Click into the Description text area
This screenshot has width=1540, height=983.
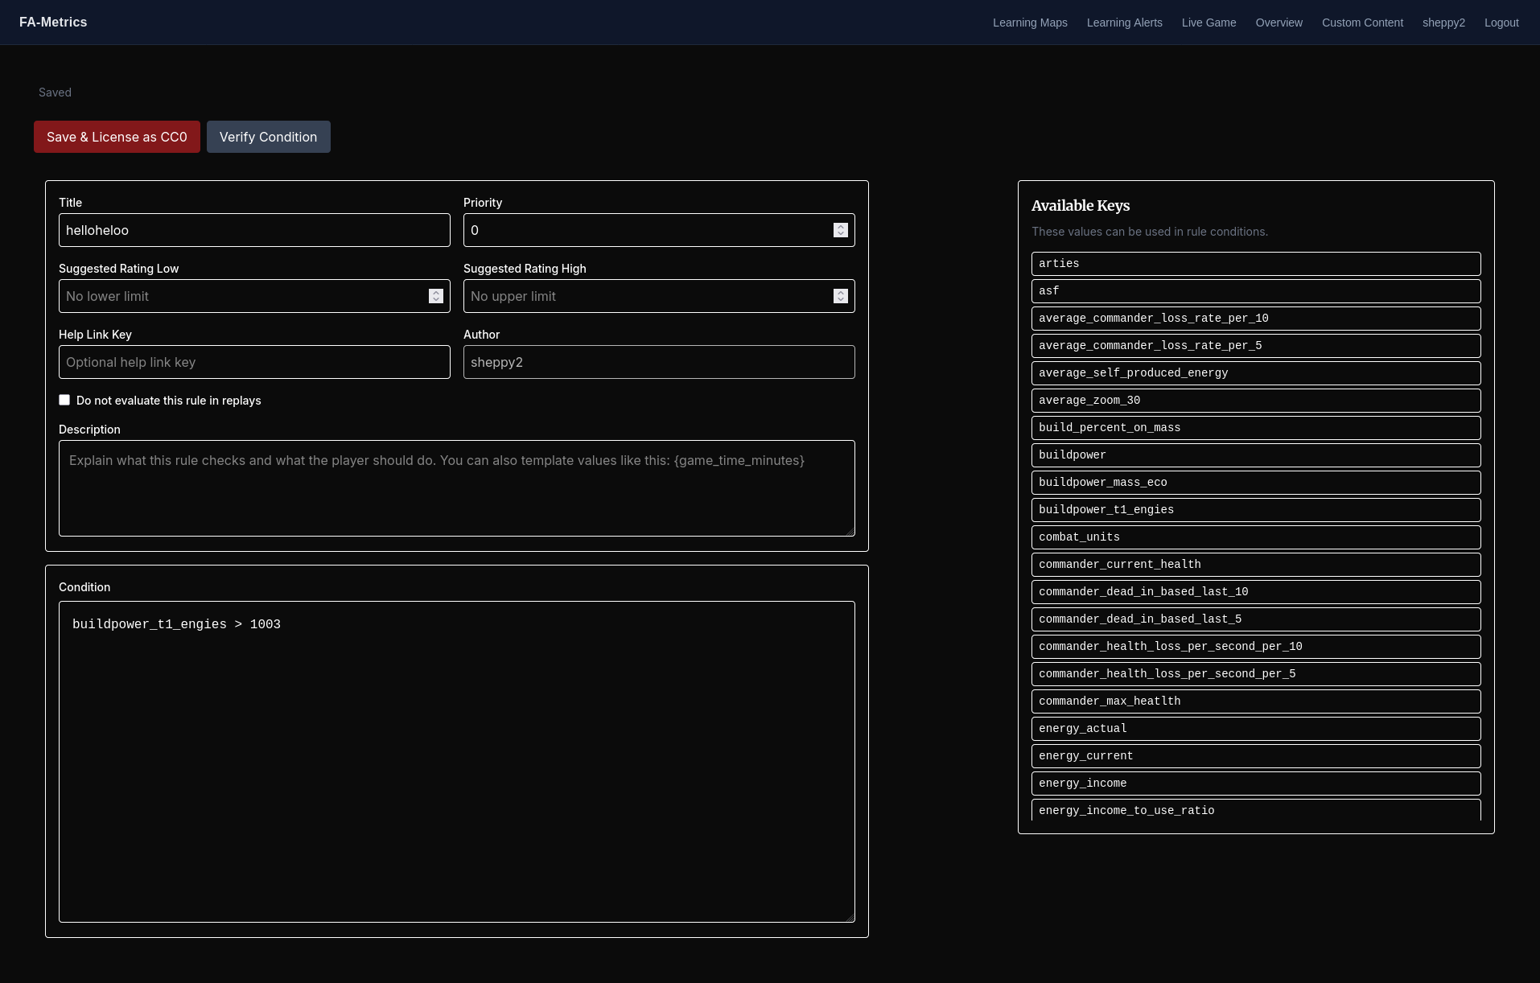tap(457, 488)
